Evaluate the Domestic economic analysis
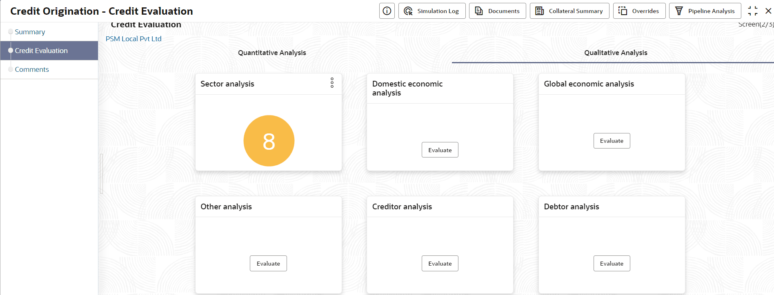 pos(440,150)
